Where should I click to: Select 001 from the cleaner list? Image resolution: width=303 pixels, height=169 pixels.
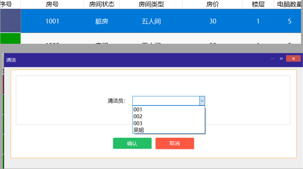169,109
